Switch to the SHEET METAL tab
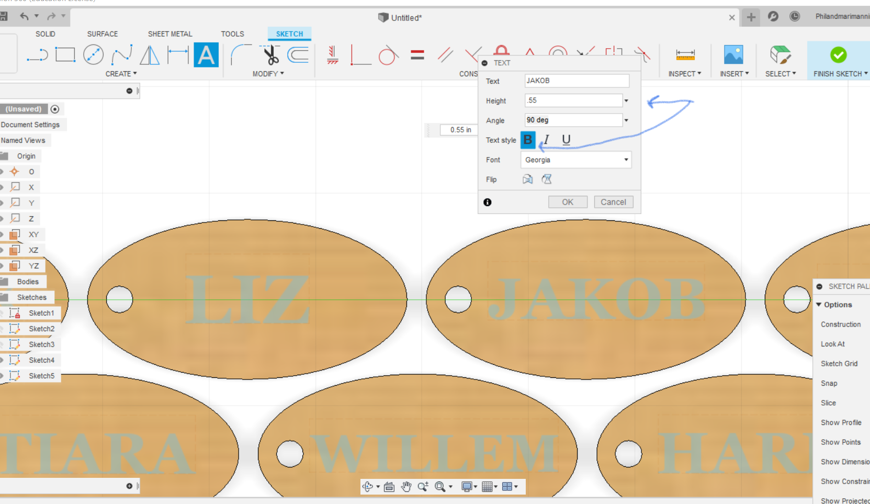 point(170,33)
